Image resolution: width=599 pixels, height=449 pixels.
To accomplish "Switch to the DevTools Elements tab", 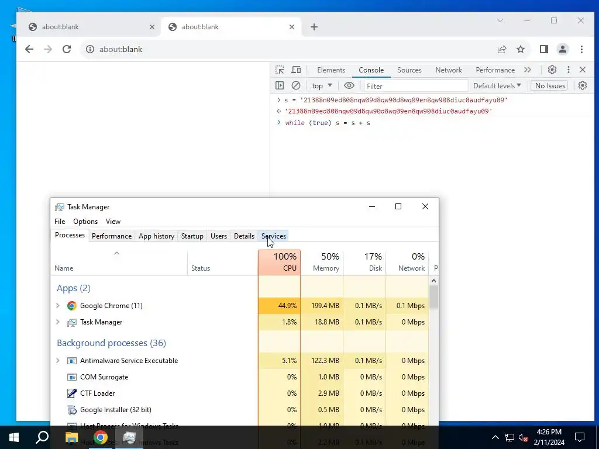I will [x=331, y=70].
